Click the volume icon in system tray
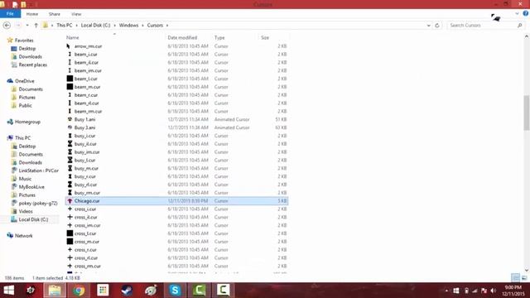 494,291
